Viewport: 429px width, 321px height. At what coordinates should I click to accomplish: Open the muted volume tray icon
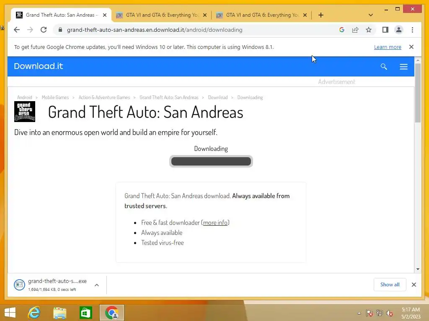point(389,313)
